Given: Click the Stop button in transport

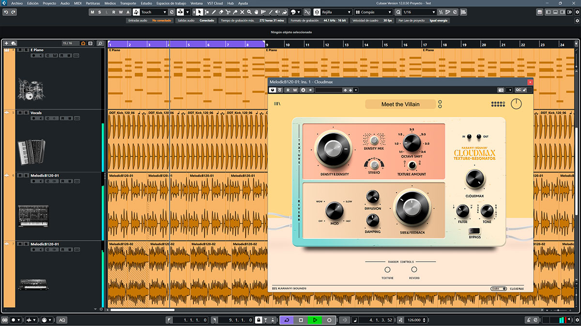Looking at the screenshot, I should tap(301, 320).
